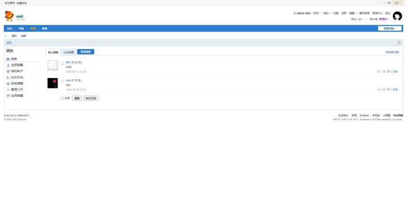Click 退出 to log out
Screen dimensions: 407x202
(388, 13)
